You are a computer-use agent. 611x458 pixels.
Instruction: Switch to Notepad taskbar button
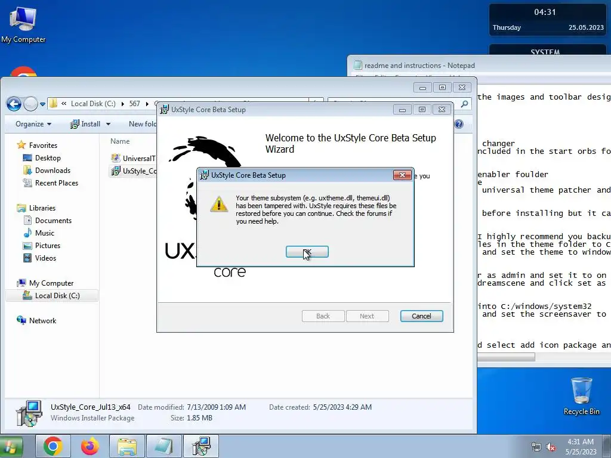(x=164, y=446)
